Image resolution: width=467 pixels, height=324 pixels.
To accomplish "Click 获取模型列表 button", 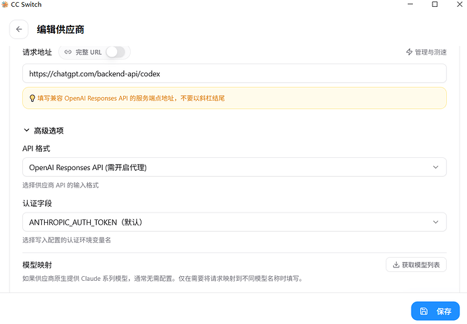I will click(416, 265).
